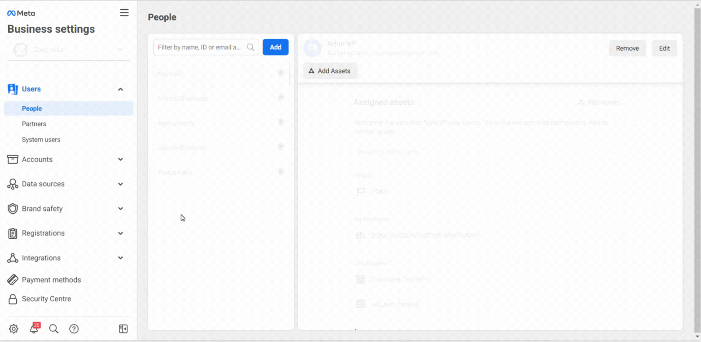The width and height of the screenshot is (701, 342).
Task: Click the Security Centre lock icon
Action: point(13,299)
